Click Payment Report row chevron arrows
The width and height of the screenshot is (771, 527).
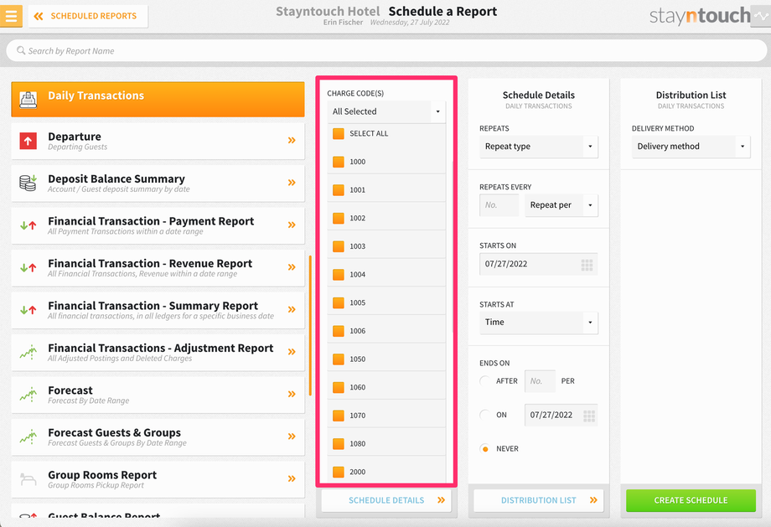coord(292,225)
